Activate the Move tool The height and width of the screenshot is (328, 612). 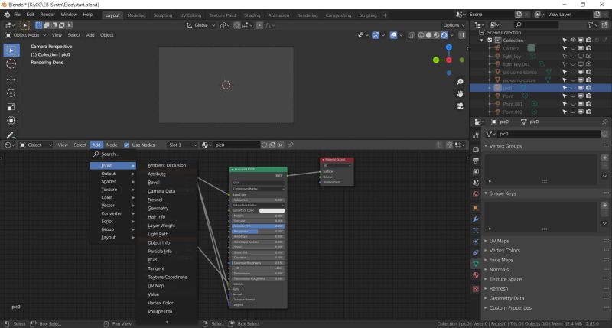coord(11,80)
